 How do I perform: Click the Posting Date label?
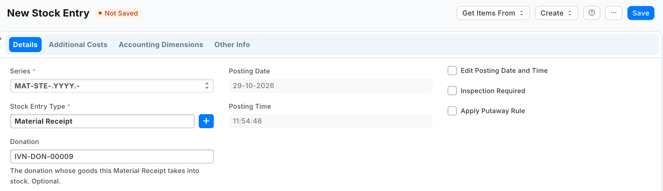tap(249, 71)
